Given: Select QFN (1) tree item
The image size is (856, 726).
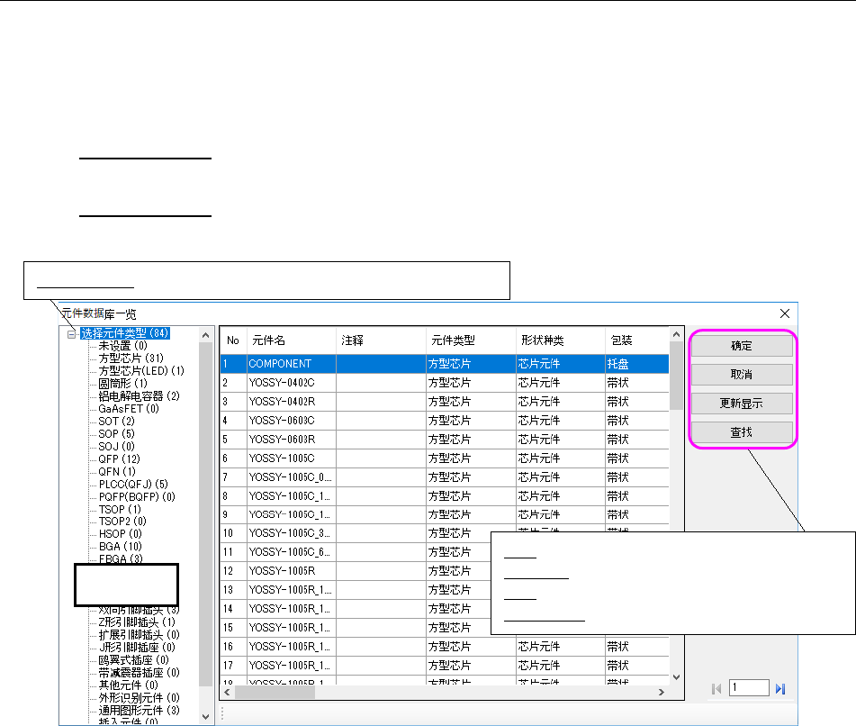Looking at the screenshot, I should [117, 471].
